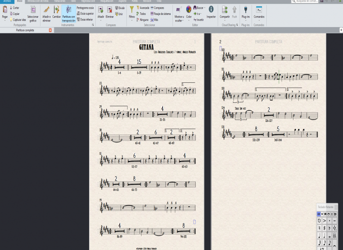Screen dimensions: 343x250
Task: Toggle the natural accidental on keypad
Action: coord(319,229)
